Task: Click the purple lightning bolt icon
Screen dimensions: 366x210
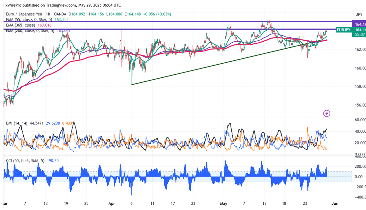Action: click(x=327, y=114)
